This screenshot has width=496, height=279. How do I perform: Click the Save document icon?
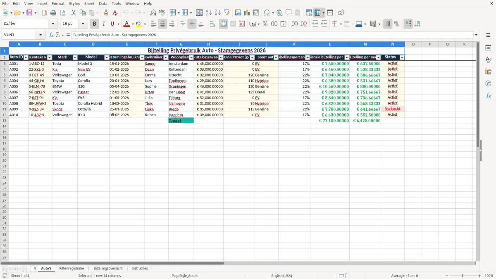point(29,13)
